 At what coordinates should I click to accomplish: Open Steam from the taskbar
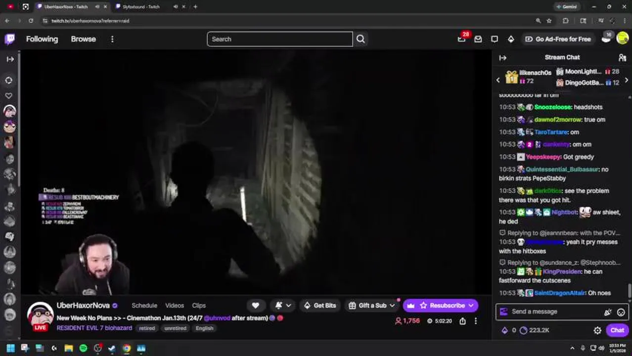pyautogui.click(x=112, y=349)
